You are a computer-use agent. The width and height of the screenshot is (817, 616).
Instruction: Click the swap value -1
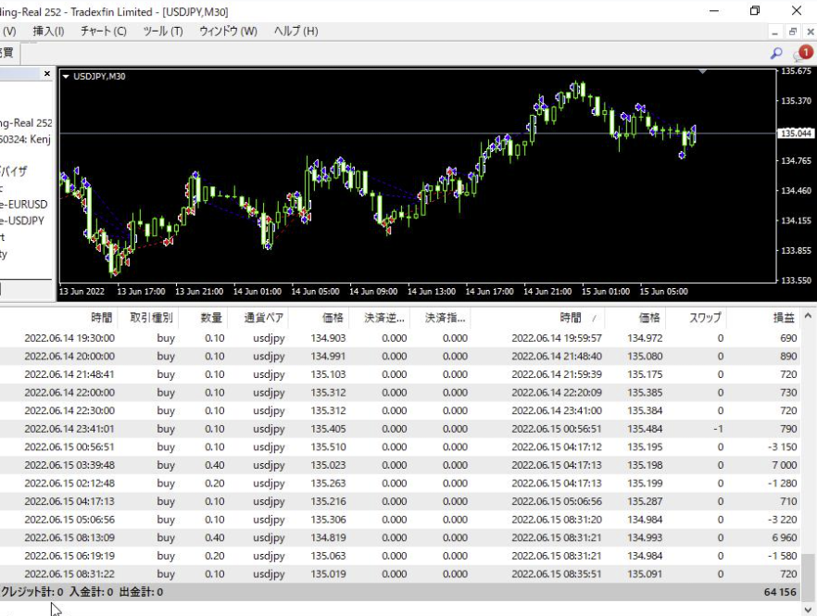[x=718, y=429]
